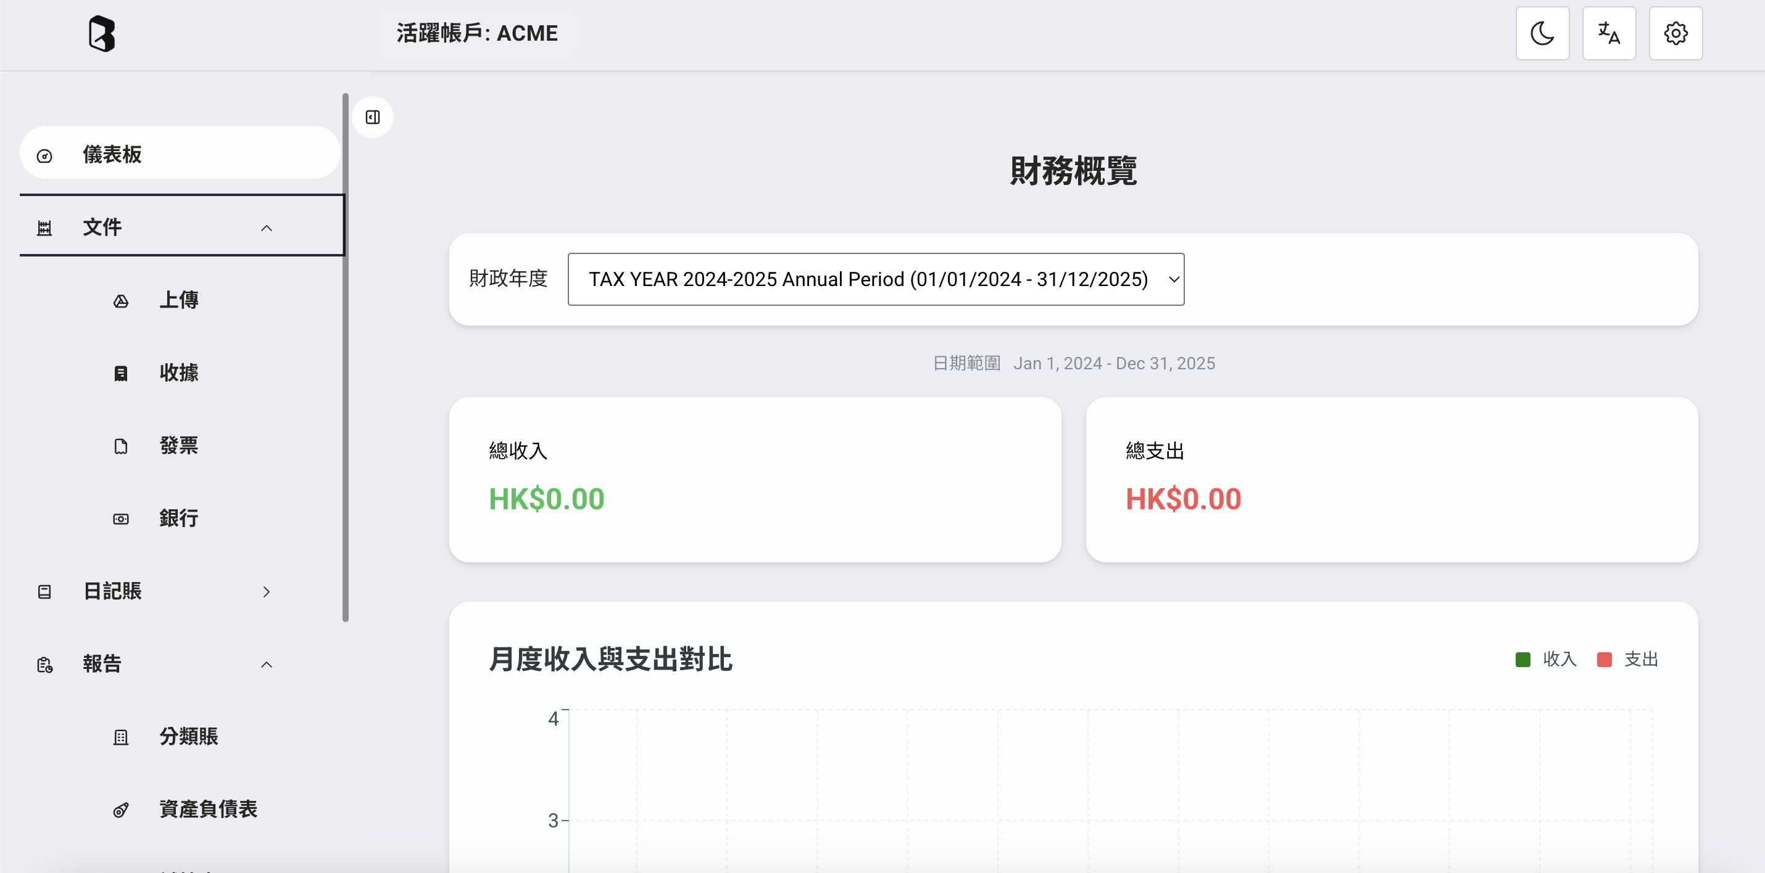Toggle dark mode with moon icon
Screen dimensions: 1765x873
click(1542, 33)
